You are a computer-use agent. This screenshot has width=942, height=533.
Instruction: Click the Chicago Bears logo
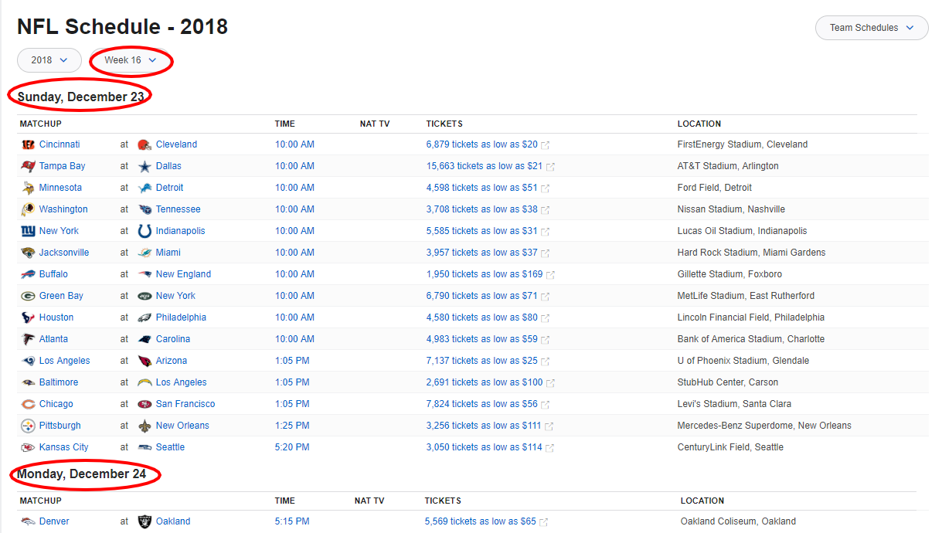coord(28,404)
